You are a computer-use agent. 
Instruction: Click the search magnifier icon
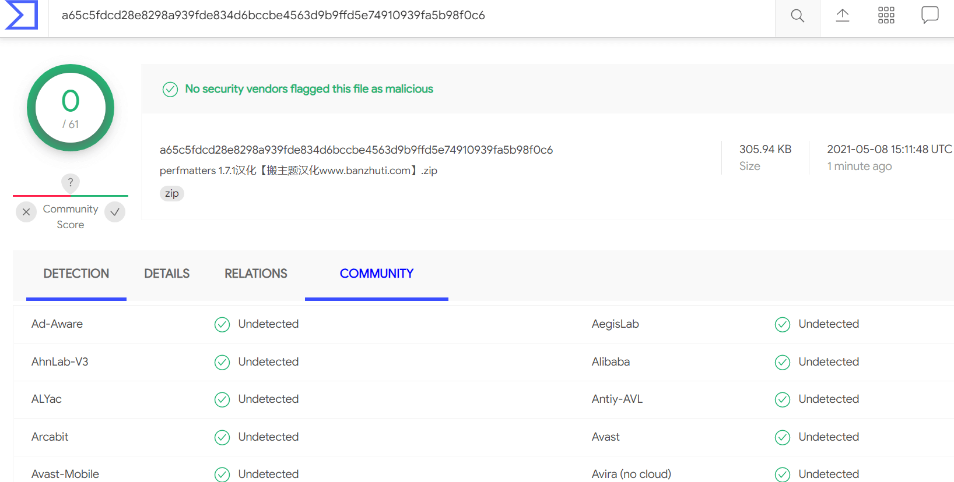tap(797, 16)
